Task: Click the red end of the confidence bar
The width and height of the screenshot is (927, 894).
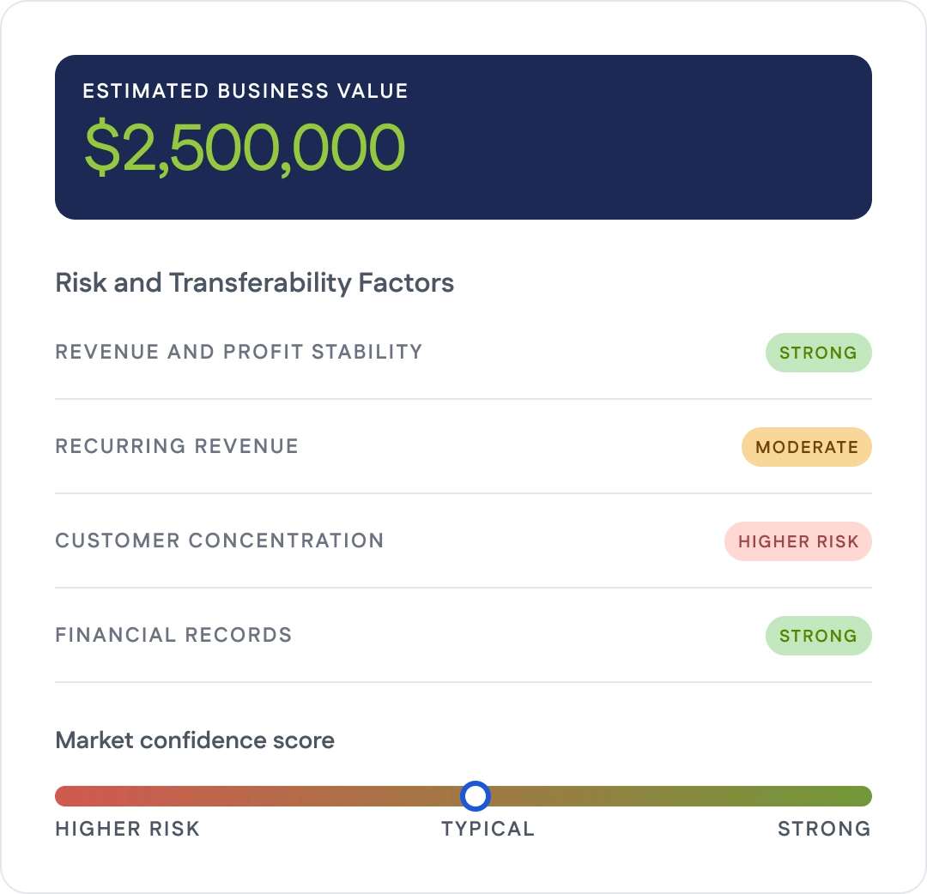Action: tap(66, 796)
